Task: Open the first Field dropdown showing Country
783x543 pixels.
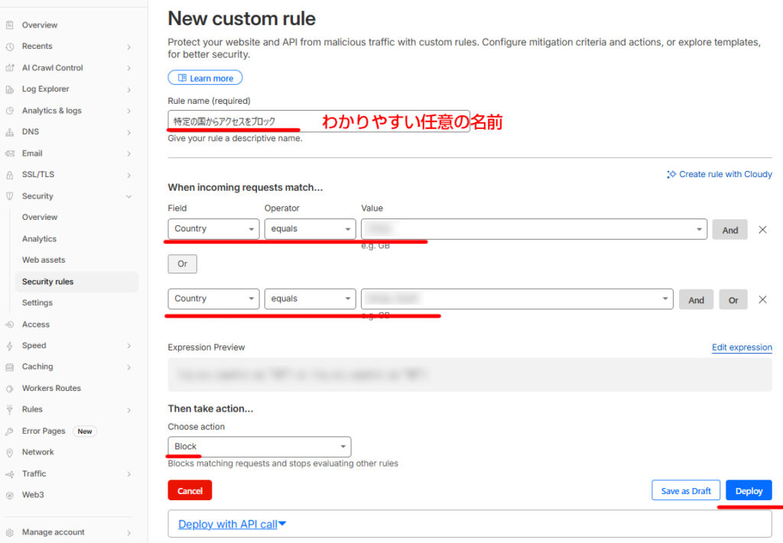Action: pyautogui.click(x=213, y=229)
